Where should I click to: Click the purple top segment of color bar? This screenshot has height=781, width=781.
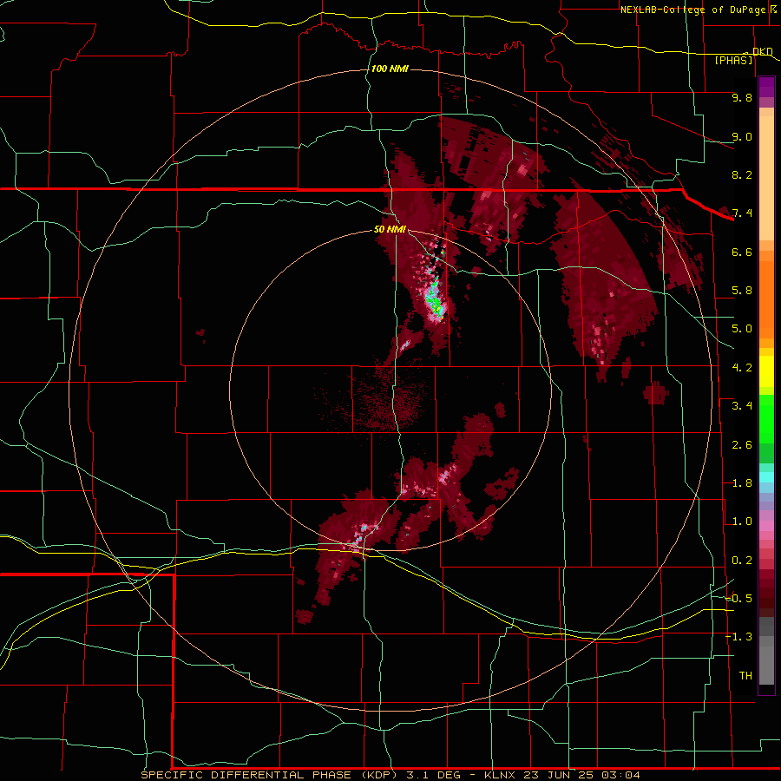click(x=766, y=87)
